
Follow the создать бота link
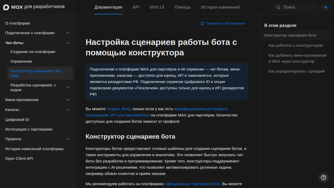coord(118,109)
